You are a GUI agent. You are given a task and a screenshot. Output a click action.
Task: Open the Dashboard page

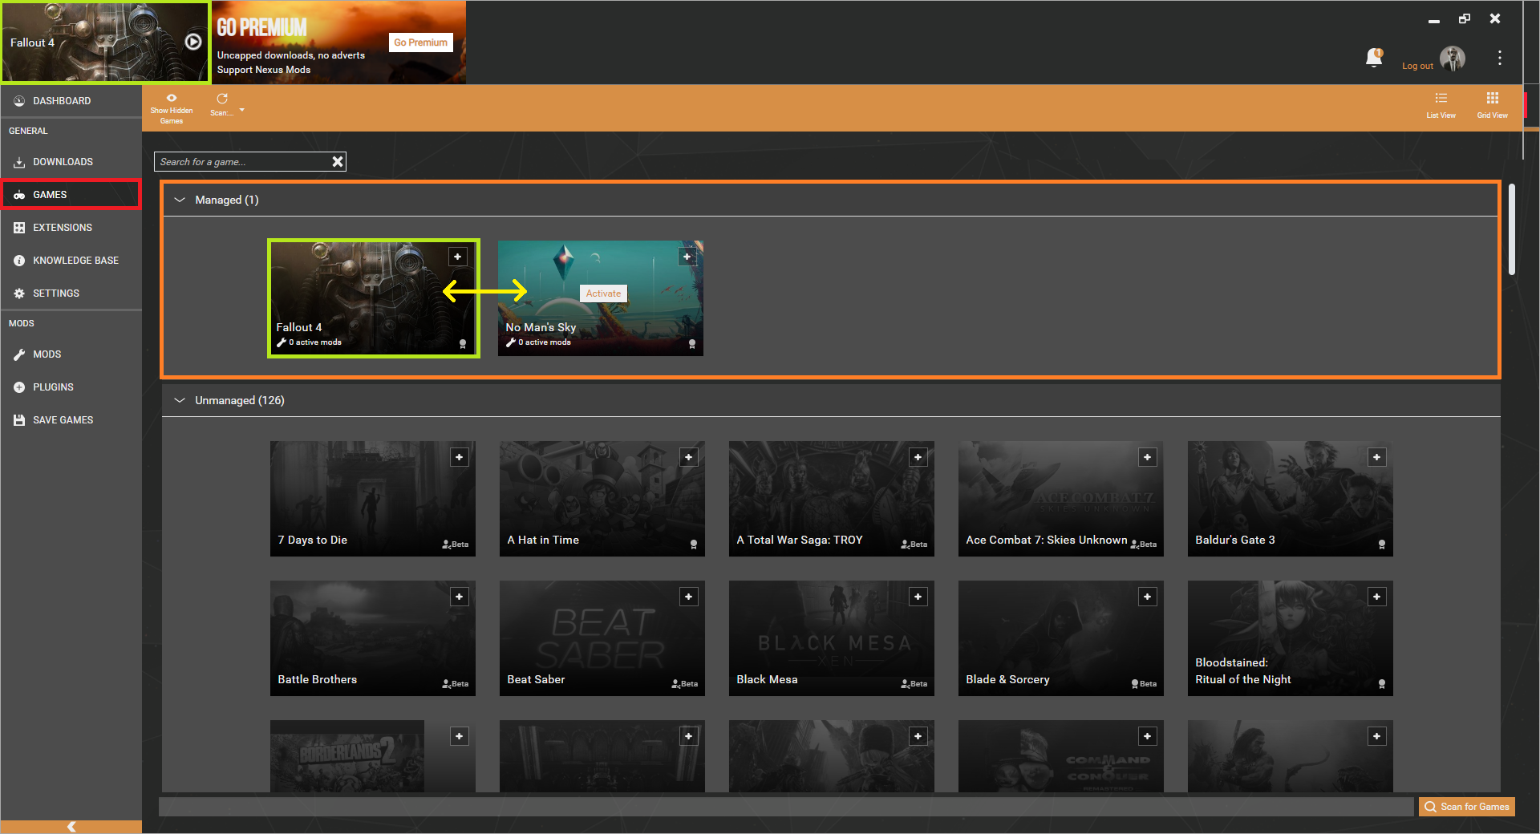(x=71, y=101)
